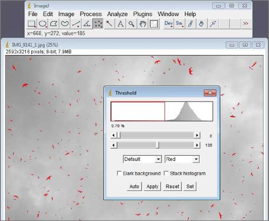269x221 pixels.
Task: Select the Color picker tool
Action: (154, 24)
